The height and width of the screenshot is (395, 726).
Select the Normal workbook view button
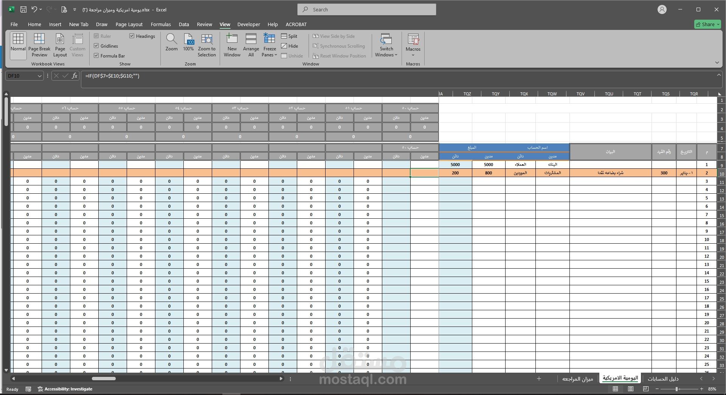18,45
